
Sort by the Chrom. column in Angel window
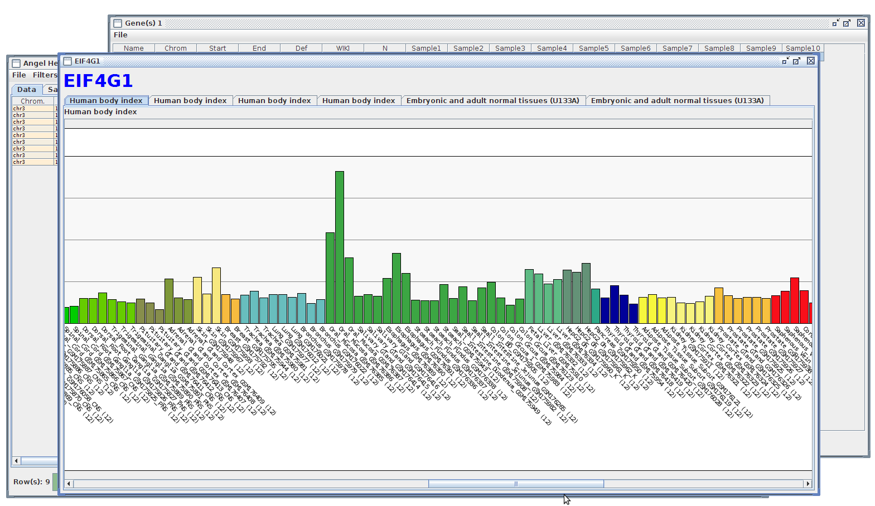[32, 101]
